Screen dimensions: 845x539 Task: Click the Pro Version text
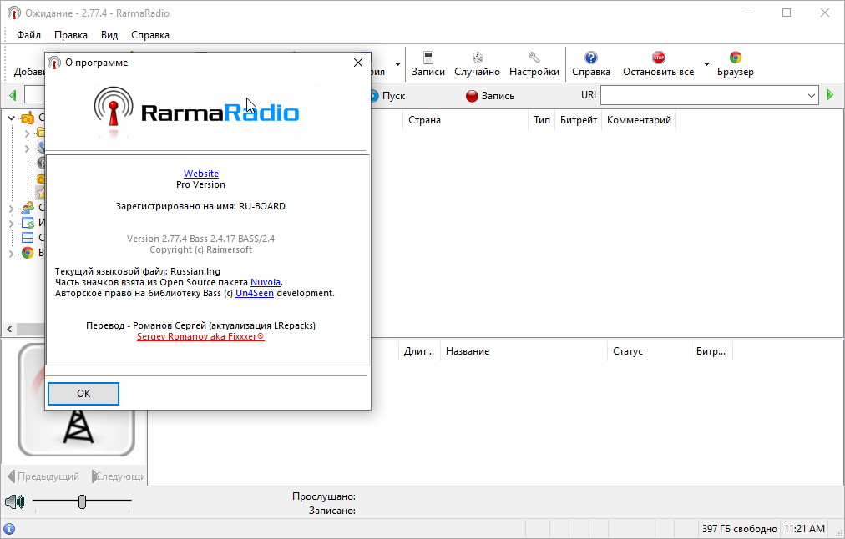[200, 184]
